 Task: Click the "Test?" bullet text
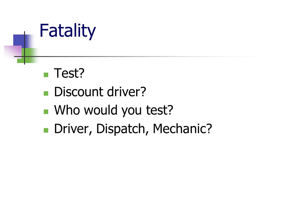click(69, 73)
